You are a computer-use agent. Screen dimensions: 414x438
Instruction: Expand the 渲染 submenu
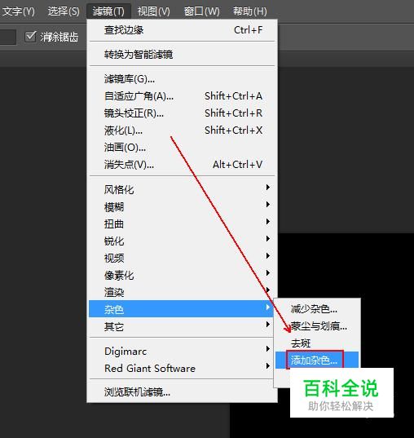(x=182, y=292)
